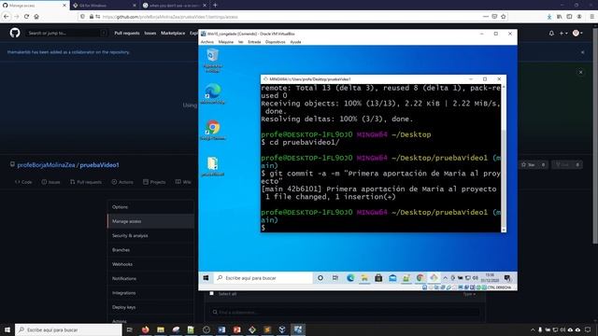
Task: Open the repository Actions tab
Action: 122,182
